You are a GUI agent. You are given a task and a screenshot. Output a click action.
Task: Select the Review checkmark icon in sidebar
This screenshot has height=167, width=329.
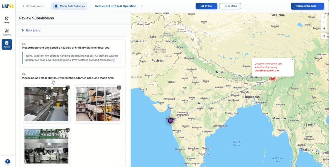pos(7,44)
